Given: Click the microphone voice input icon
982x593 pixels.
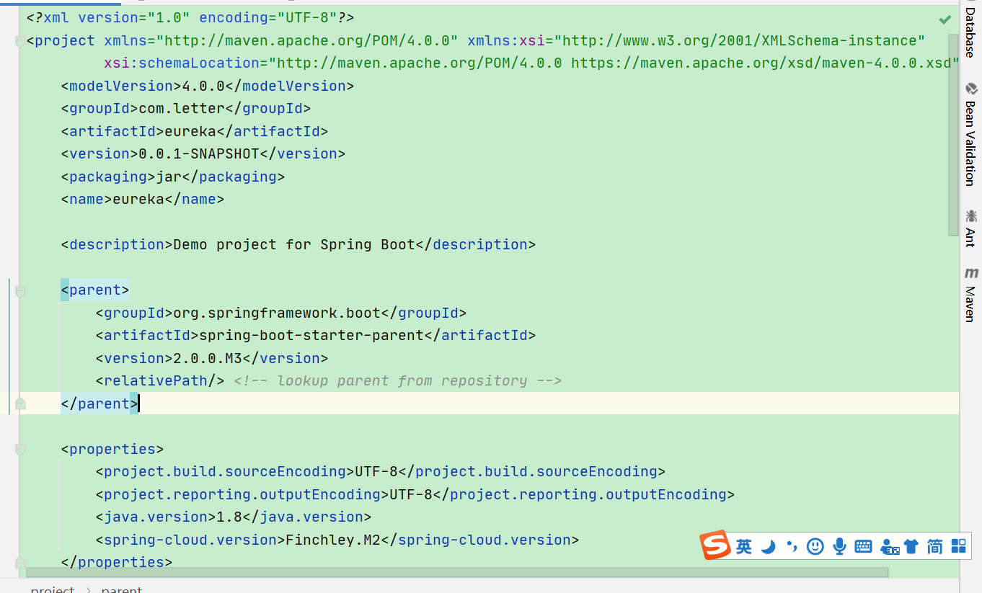Looking at the screenshot, I should point(839,547).
